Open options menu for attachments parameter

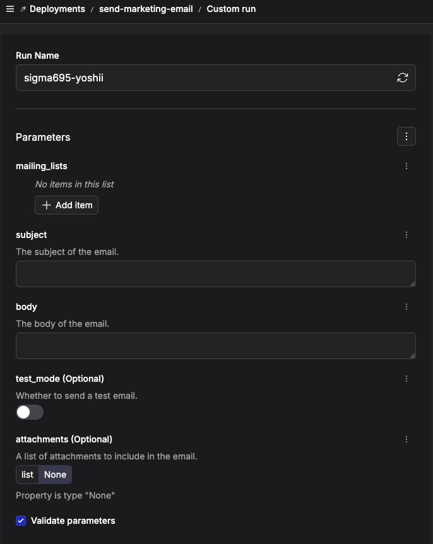click(406, 439)
